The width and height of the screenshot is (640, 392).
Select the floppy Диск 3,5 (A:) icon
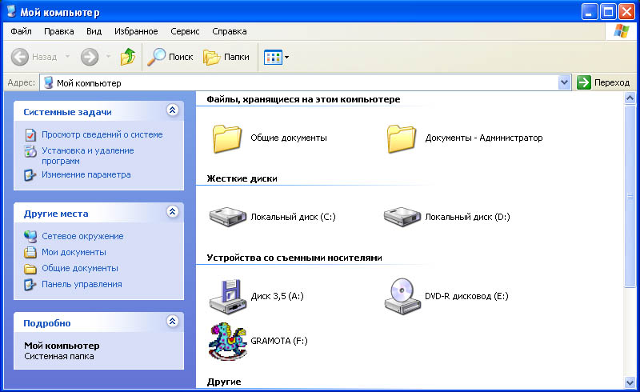point(228,297)
